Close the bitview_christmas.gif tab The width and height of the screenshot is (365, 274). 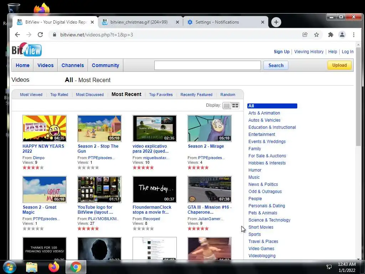click(178, 22)
